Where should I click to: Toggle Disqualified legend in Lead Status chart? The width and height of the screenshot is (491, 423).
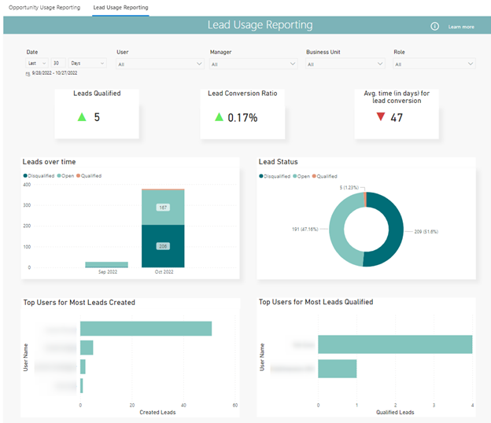275,176
